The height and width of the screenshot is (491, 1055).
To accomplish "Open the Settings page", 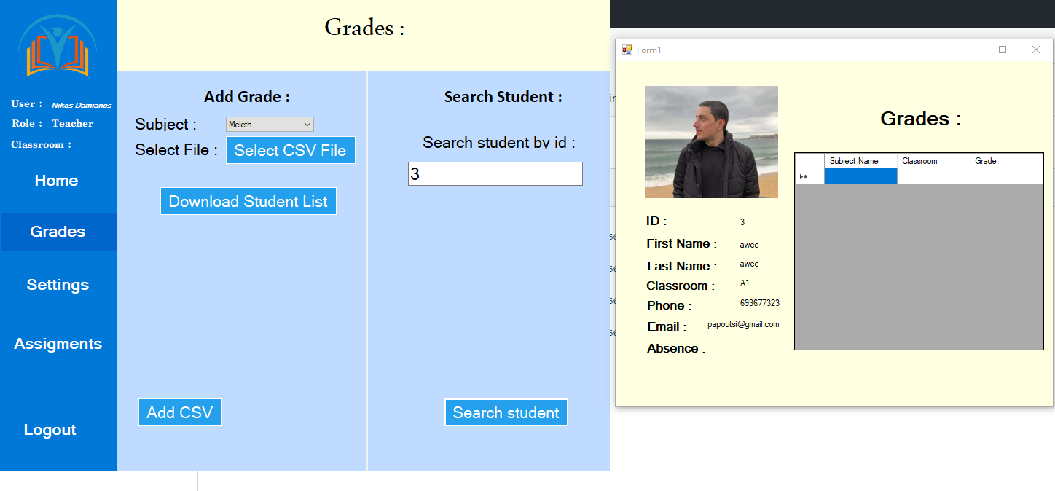I will [58, 285].
